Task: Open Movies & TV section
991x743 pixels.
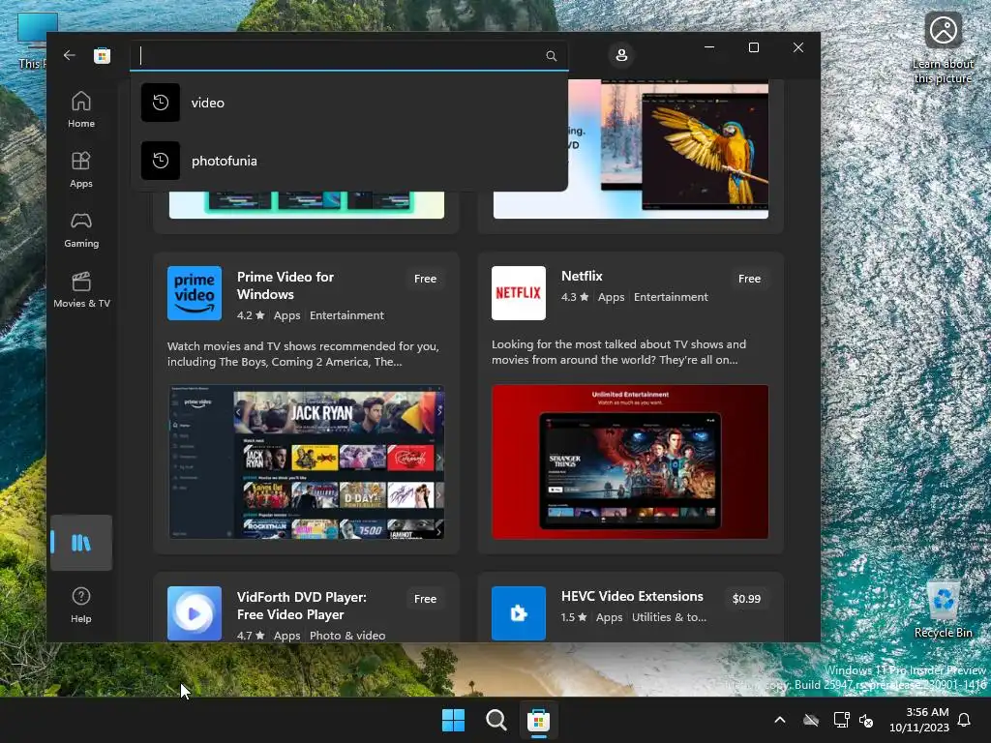Action: pyautogui.click(x=81, y=290)
